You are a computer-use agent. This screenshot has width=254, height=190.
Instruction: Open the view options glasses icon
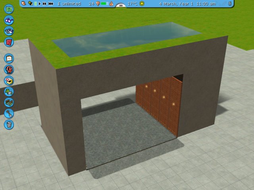[9, 20]
